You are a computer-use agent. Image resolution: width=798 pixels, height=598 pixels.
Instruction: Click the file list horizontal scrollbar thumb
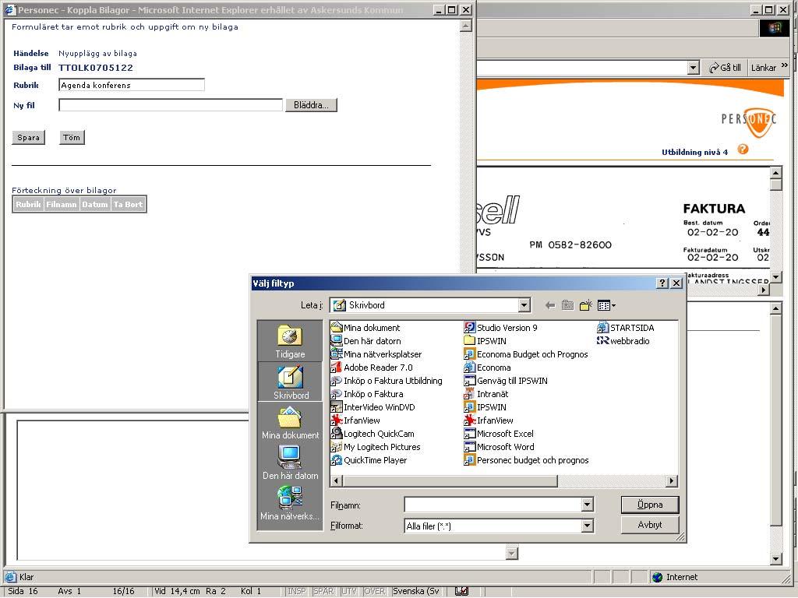(x=450, y=480)
